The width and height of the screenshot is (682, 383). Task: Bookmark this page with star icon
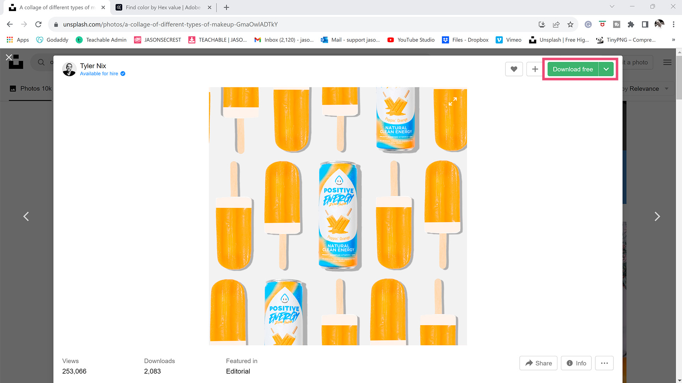pyautogui.click(x=570, y=24)
